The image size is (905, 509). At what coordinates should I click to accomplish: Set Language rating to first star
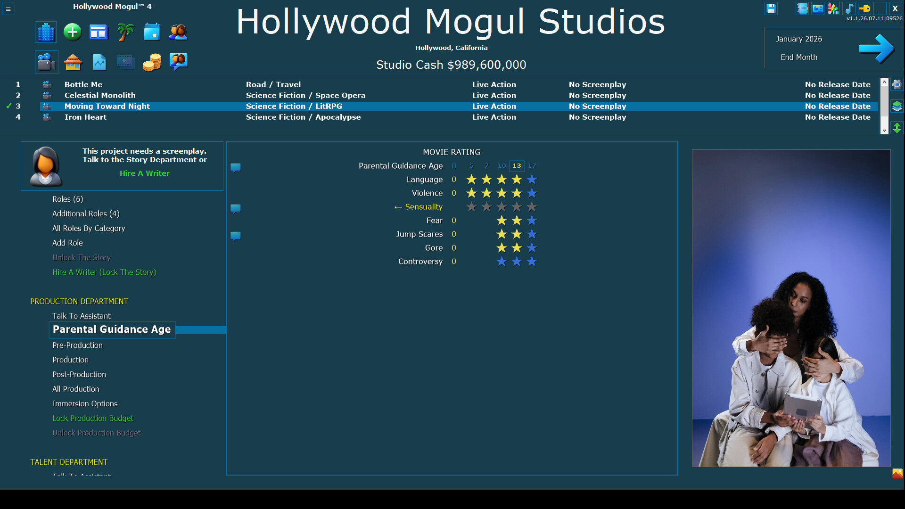[471, 179]
